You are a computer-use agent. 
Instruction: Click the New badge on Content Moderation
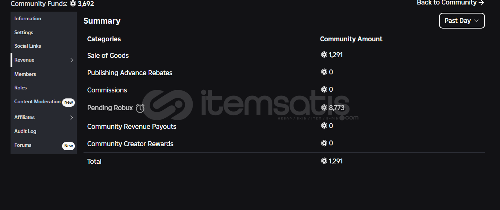[x=68, y=102]
